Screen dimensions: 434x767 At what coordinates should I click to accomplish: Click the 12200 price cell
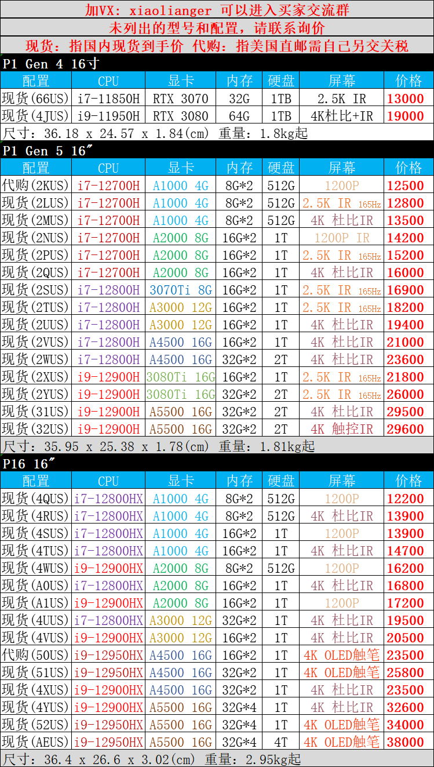(x=409, y=498)
